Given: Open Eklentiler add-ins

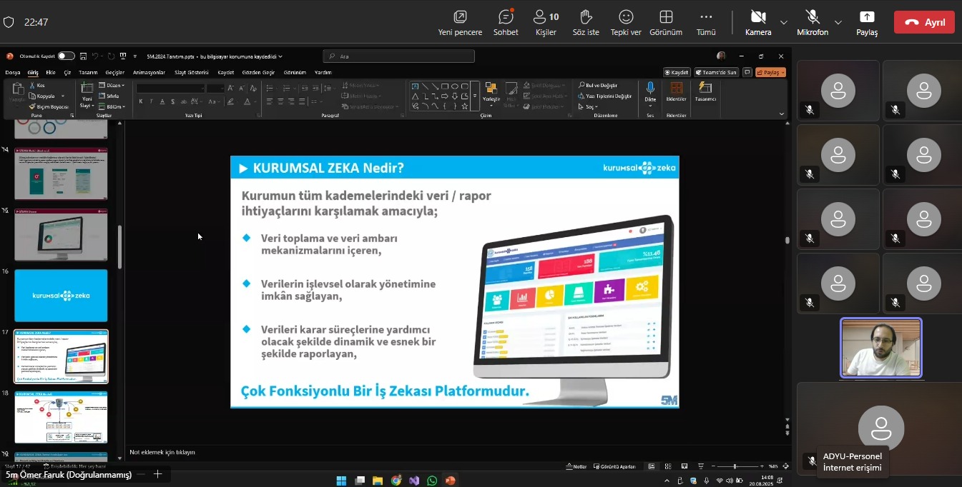Looking at the screenshot, I should point(676,93).
